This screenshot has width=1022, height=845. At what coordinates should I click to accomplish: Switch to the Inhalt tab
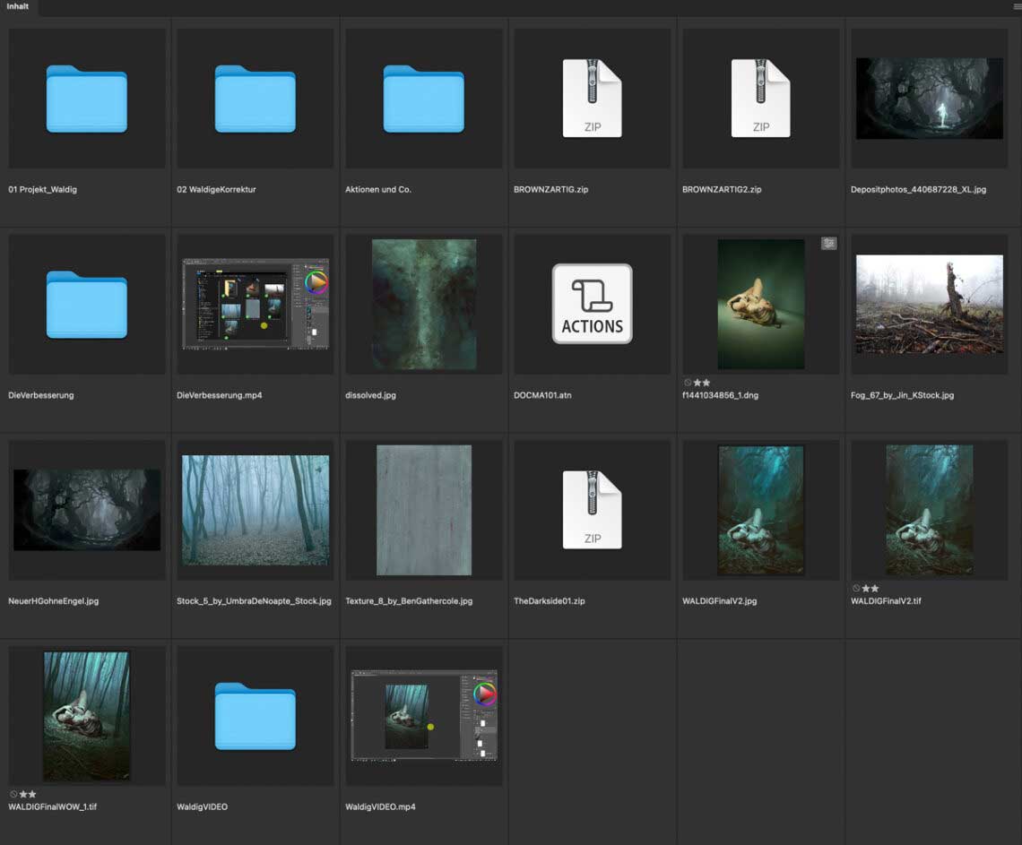(x=18, y=7)
